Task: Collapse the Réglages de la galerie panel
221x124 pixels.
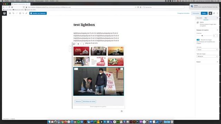Action: 207,30
